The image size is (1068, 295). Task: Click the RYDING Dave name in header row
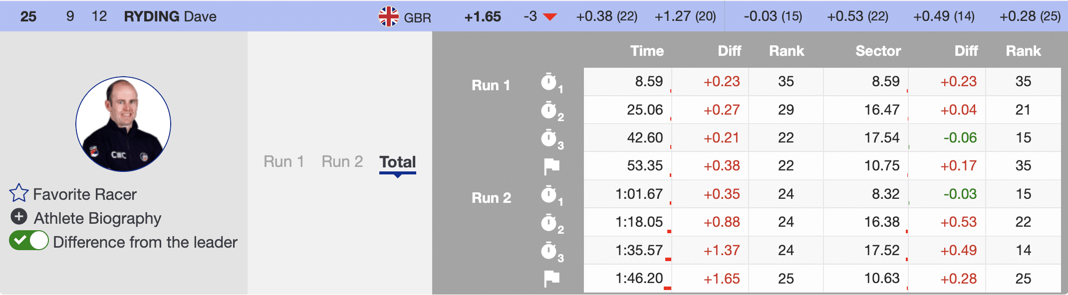(170, 16)
